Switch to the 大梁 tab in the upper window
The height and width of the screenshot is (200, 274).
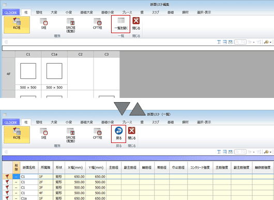click(54, 12)
